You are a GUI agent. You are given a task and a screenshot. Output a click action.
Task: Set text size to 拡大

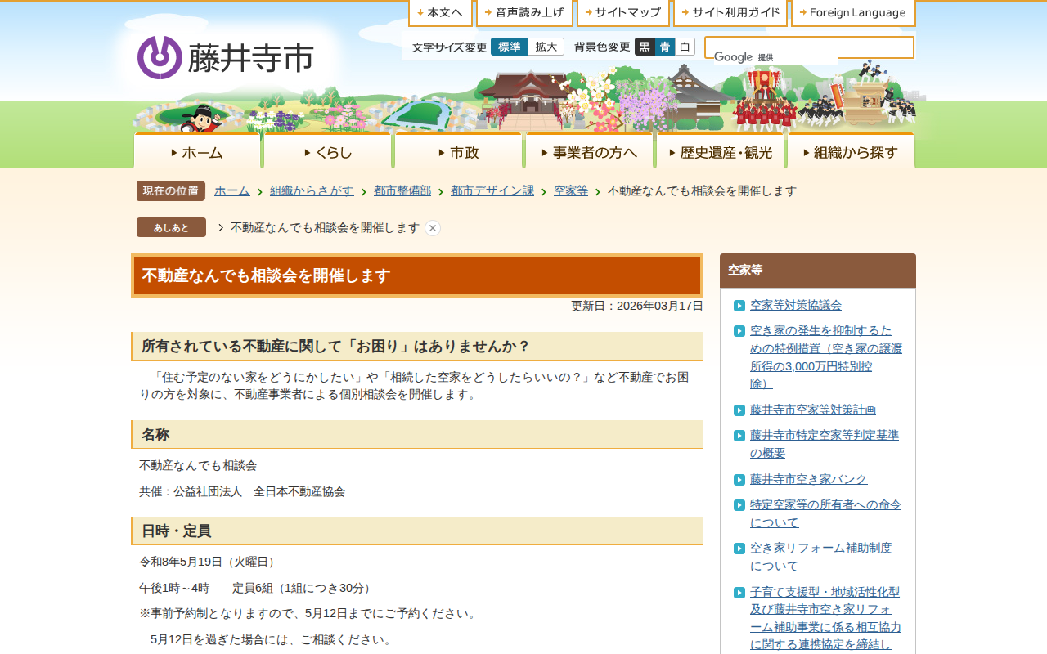click(546, 47)
